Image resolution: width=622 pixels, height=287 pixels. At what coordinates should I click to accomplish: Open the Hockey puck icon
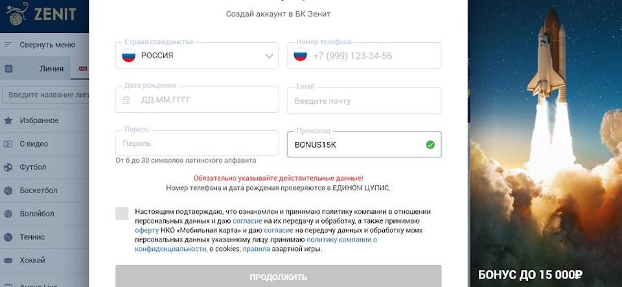tap(8, 260)
